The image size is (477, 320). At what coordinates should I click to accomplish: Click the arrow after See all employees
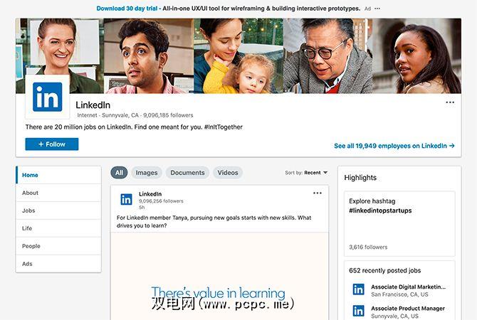click(452, 146)
